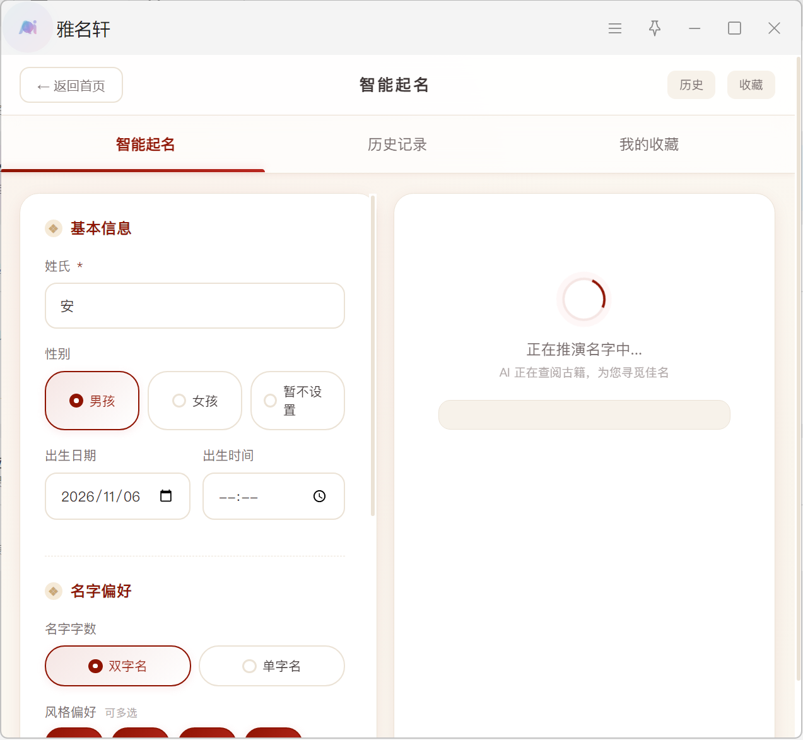Focus the 姓氏 input field
This screenshot has height=740, width=803.
tap(195, 306)
